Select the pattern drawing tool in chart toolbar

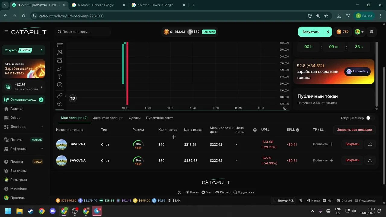[x=60, y=52]
